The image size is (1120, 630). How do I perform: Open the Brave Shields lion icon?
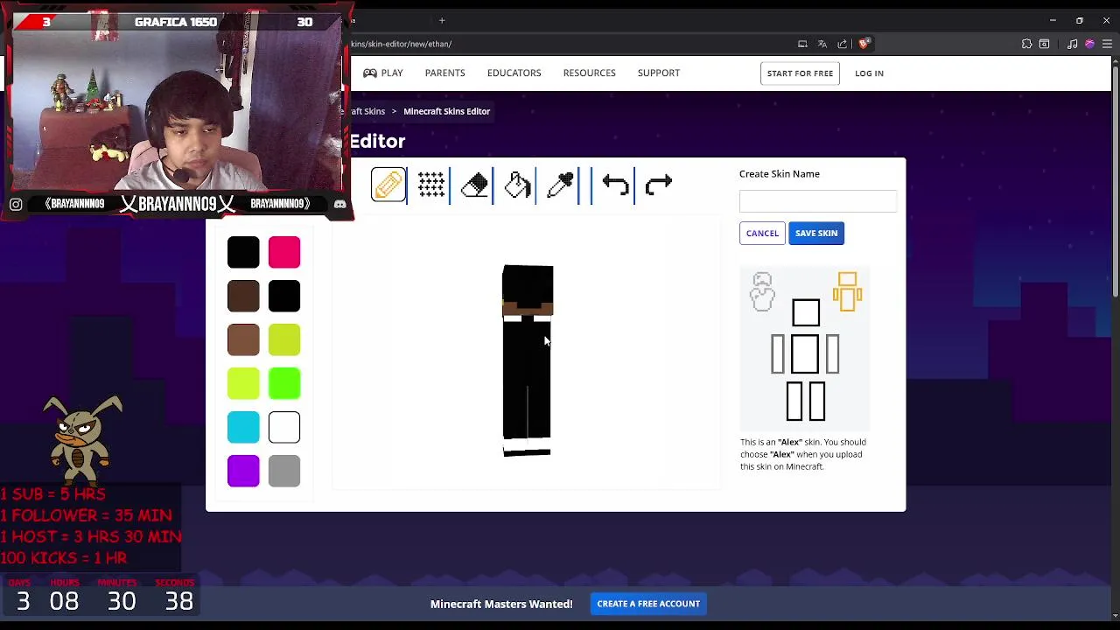point(864,44)
